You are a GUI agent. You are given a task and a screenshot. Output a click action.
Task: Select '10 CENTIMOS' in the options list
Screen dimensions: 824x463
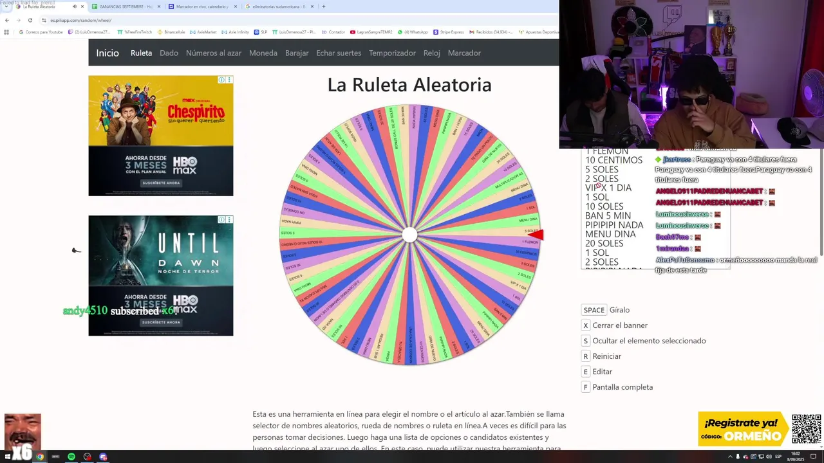[613, 160]
